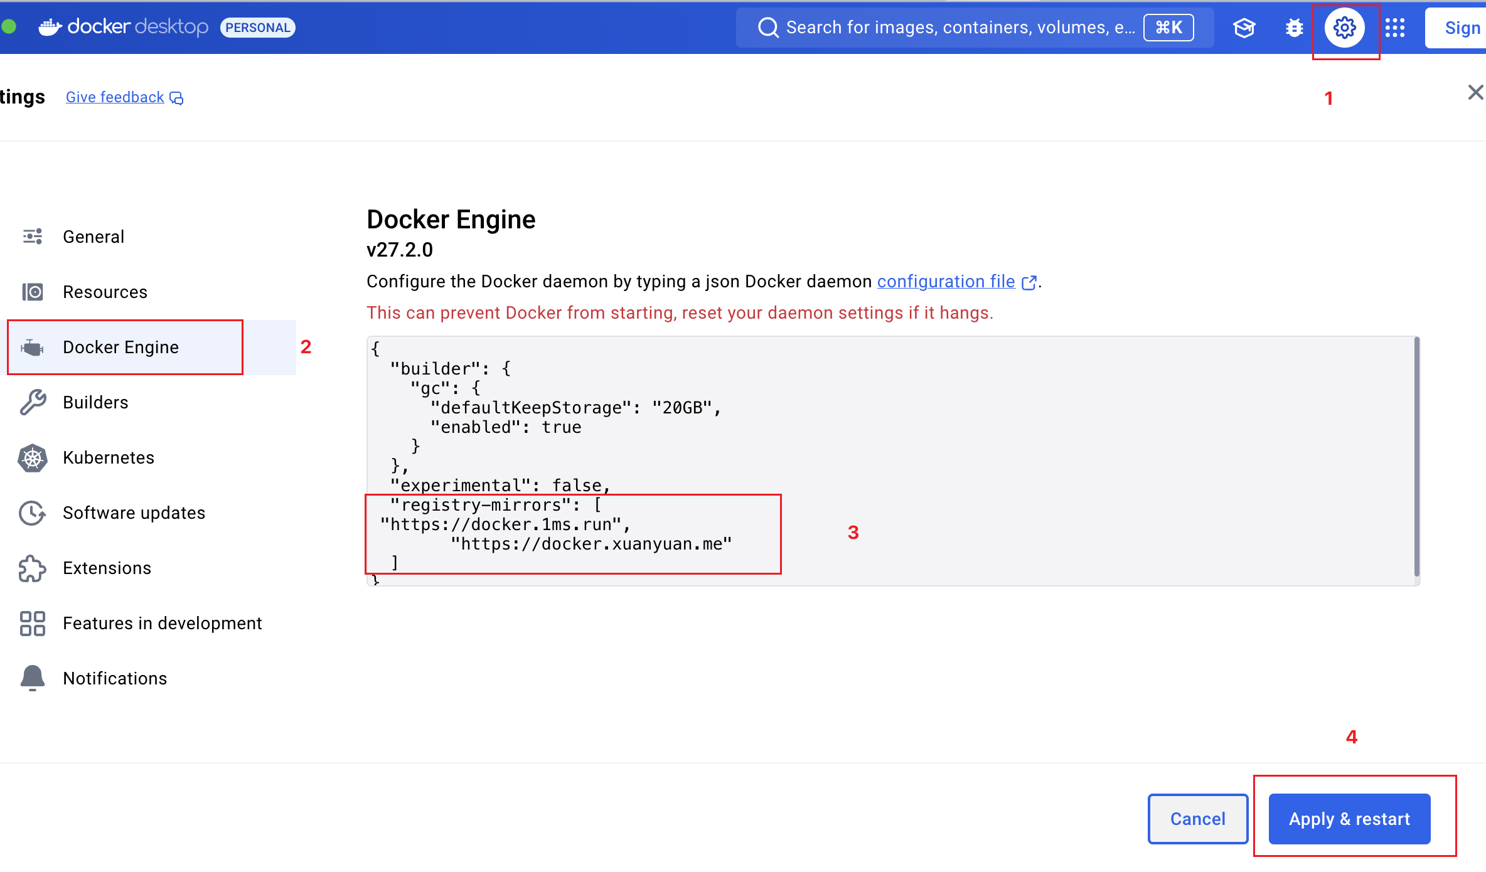
Task: Click the Troubleshoot bug icon
Action: point(1294,28)
